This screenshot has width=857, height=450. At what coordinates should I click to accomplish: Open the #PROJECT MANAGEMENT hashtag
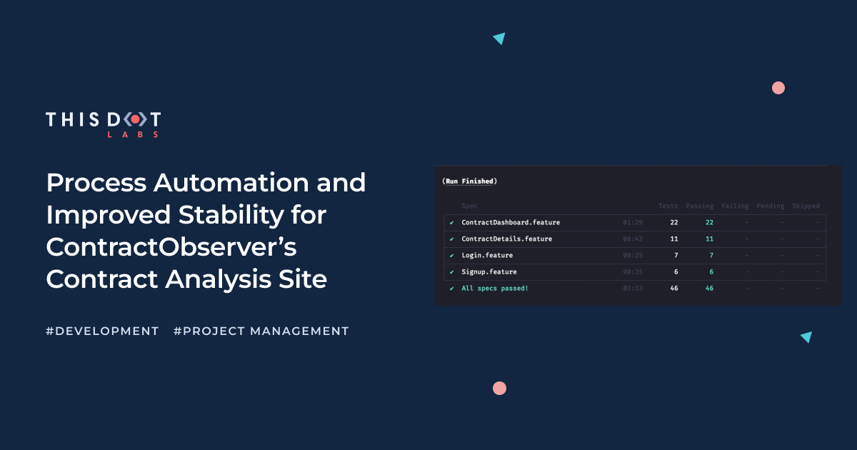pos(261,331)
